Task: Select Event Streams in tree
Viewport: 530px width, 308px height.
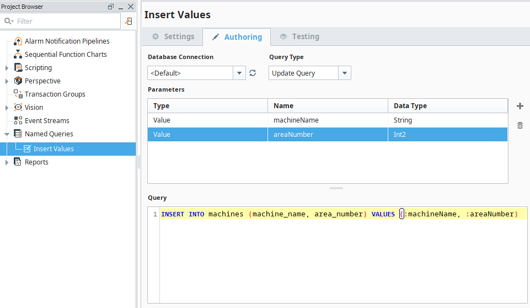Action: click(x=47, y=120)
